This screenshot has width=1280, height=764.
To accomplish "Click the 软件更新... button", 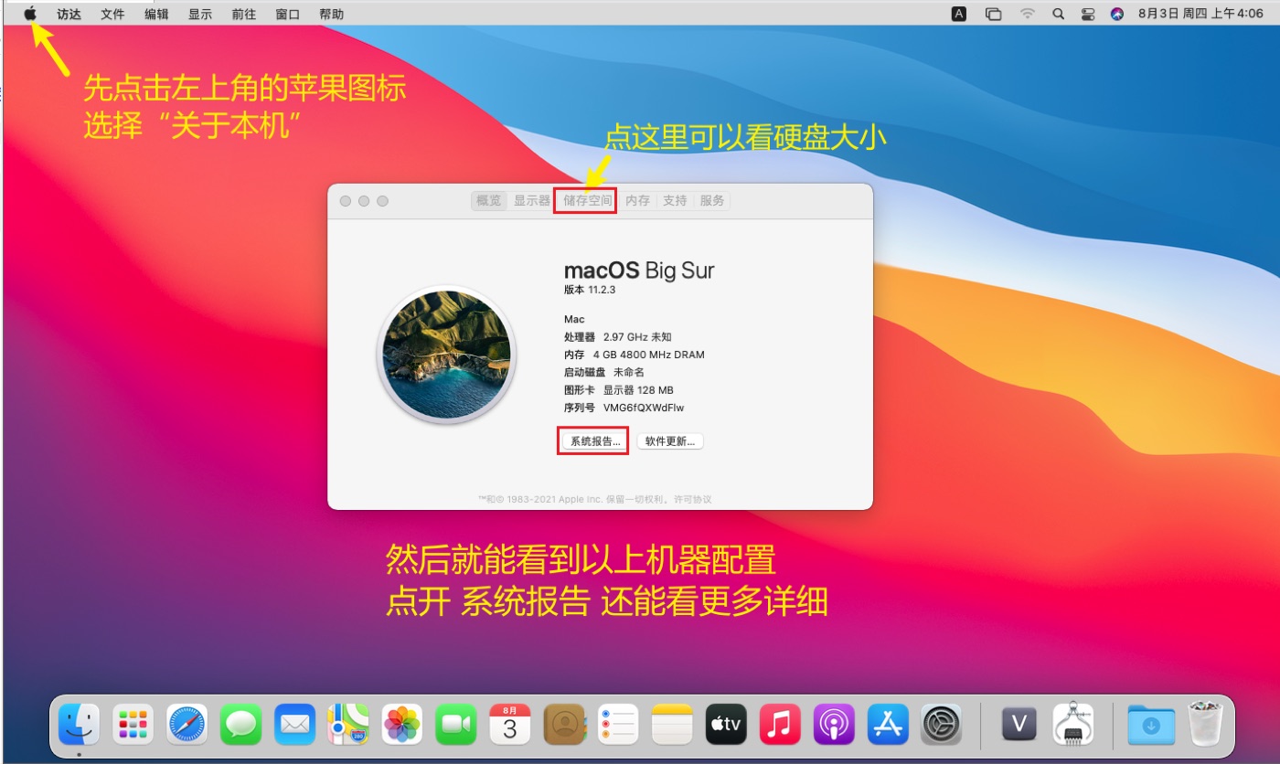I will click(670, 441).
